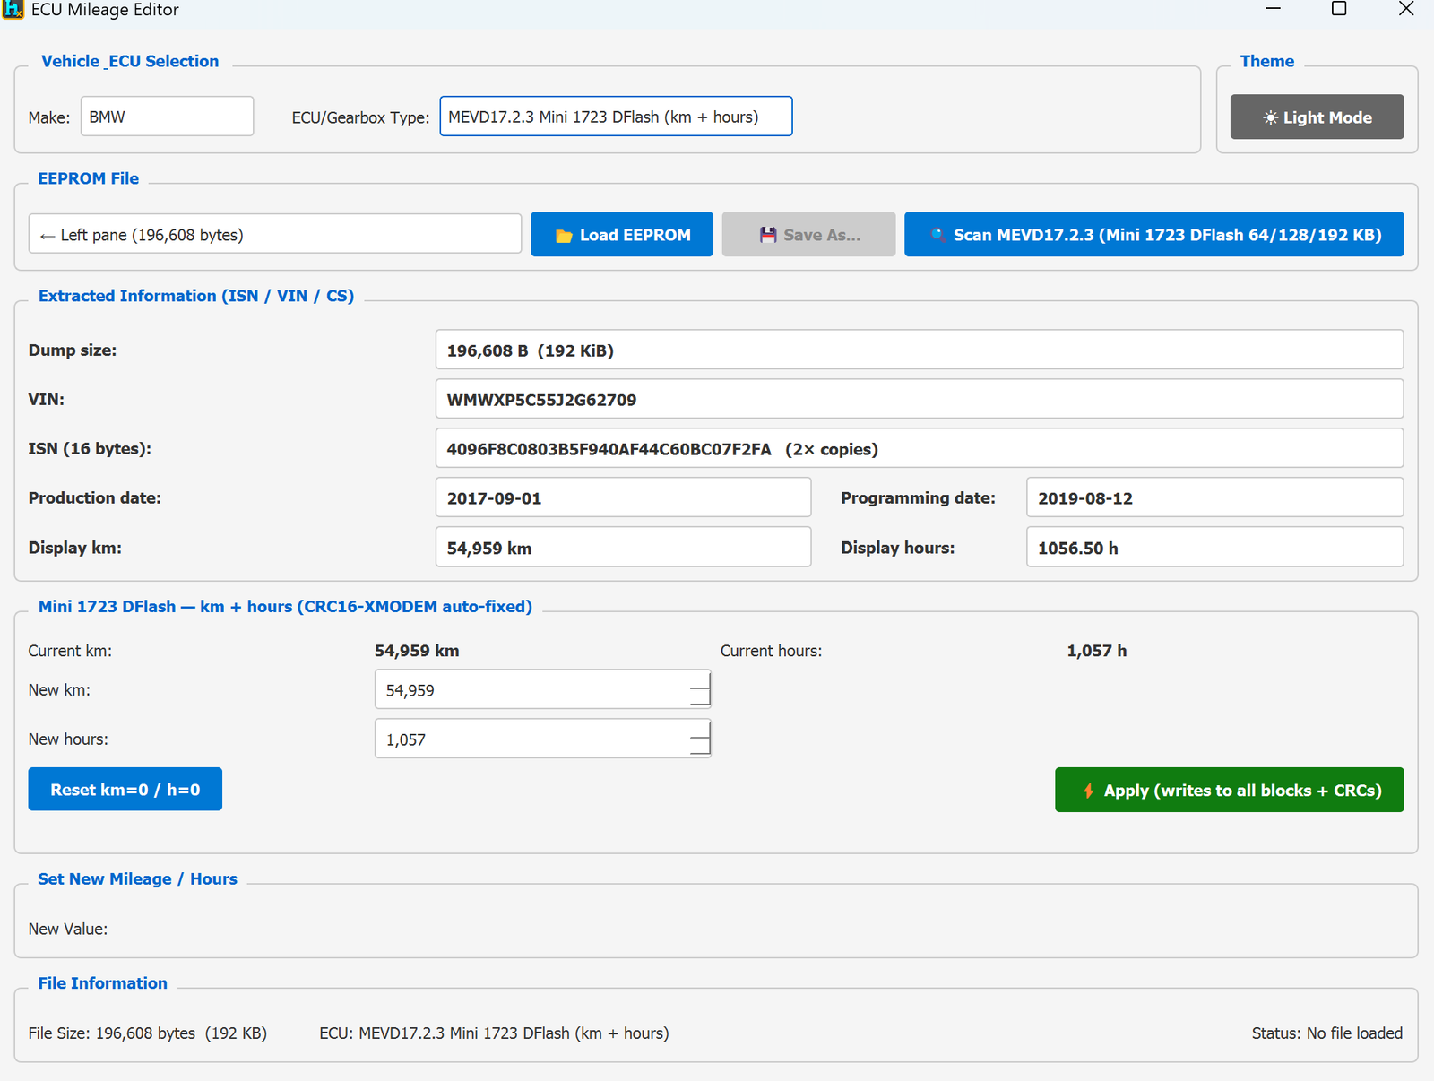Decrease New hours with the down stepper
The height and width of the screenshot is (1081, 1434).
pos(701,748)
